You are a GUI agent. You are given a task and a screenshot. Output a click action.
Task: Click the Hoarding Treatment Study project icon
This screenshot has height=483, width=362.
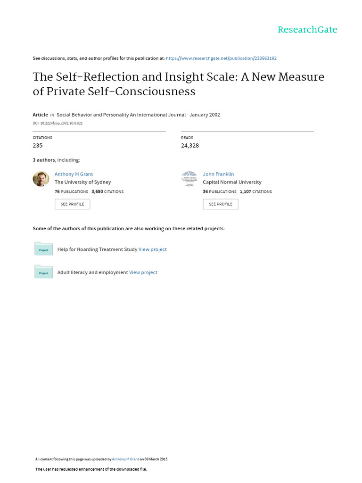click(x=43, y=249)
